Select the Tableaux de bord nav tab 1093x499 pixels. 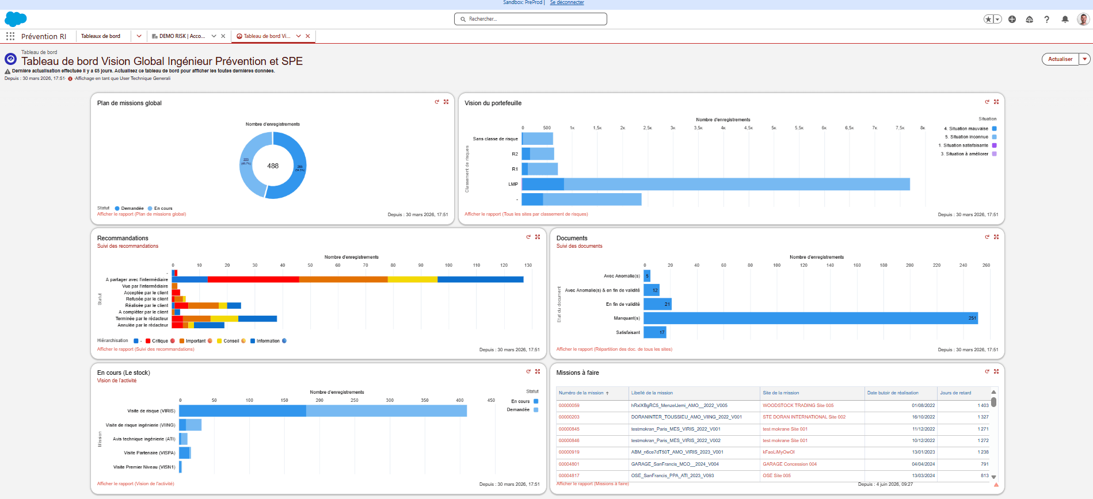(101, 36)
